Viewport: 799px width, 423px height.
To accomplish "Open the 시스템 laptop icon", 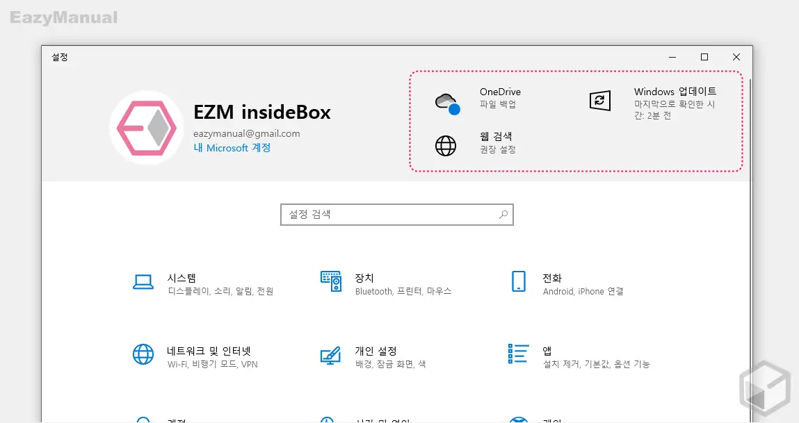I will 143,281.
